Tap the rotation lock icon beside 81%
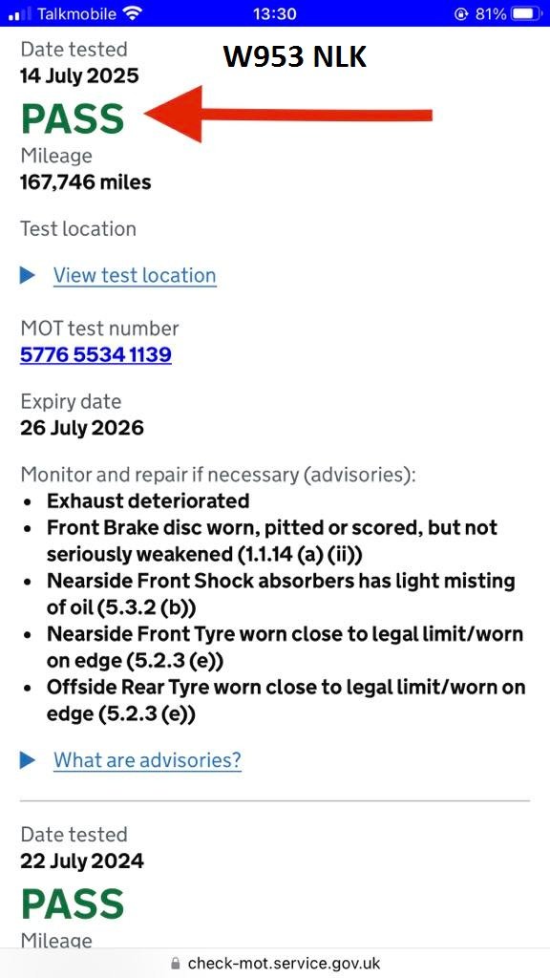 click(x=461, y=13)
